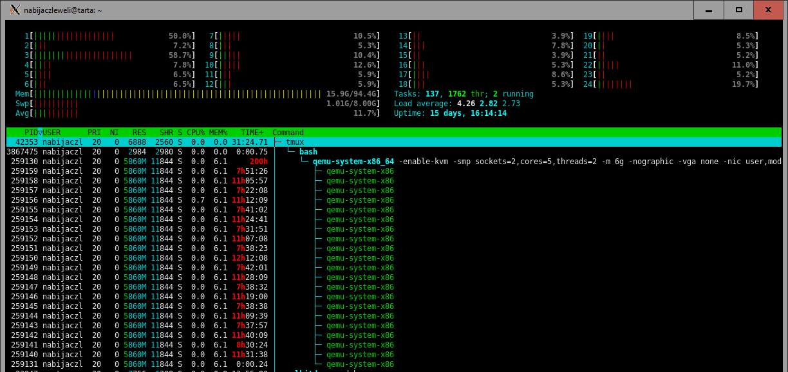Maximize the terminal window
Viewport: 788px width, 372px height.
(x=740, y=10)
